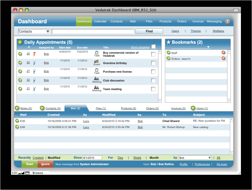This screenshot has width=252, height=190.
Task: Click the Since date field
Action: pos(92,158)
